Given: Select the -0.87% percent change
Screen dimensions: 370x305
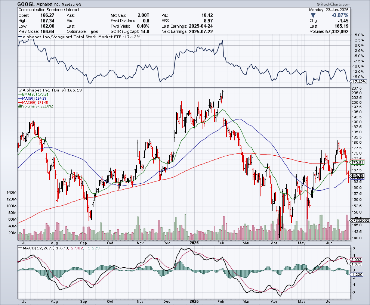Looking at the screenshot, I should pos(340,15).
